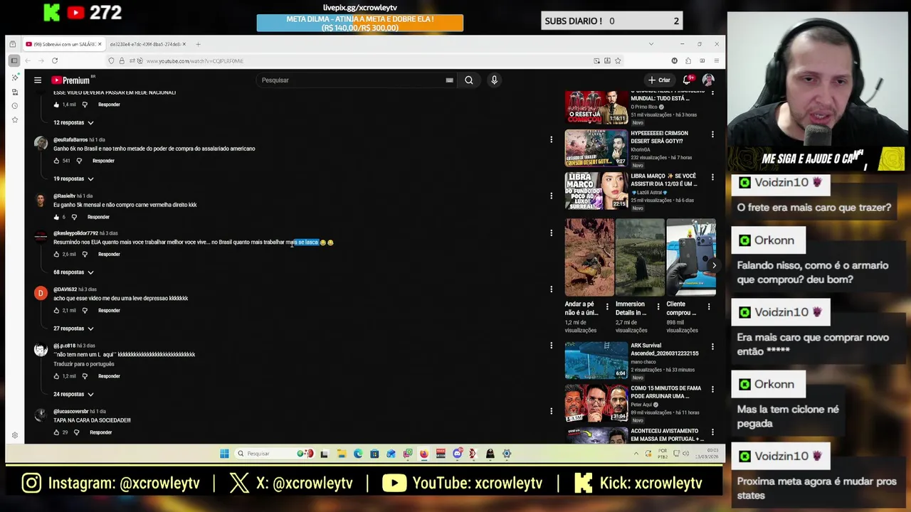
Task: Click the YouTube search magnifier button
Action: click(469, 80)
